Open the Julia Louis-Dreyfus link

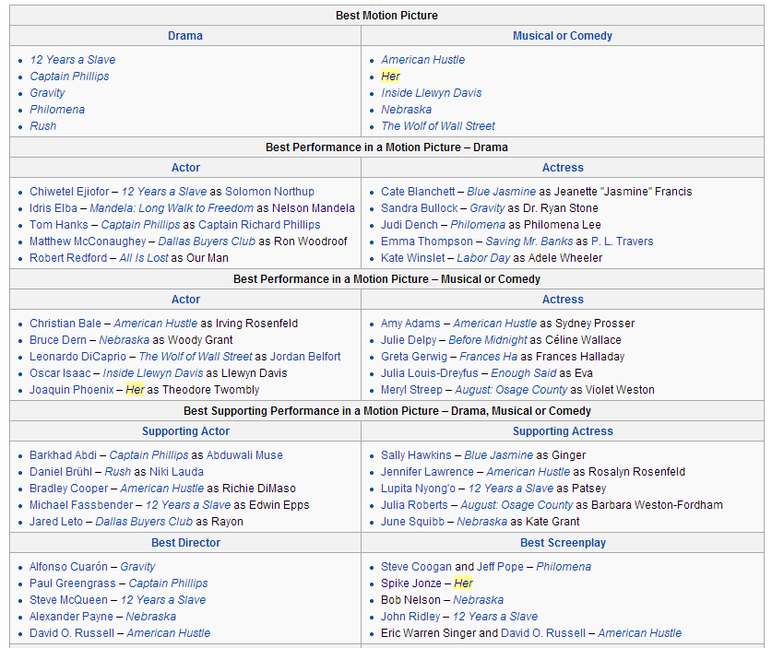point(429,373)
